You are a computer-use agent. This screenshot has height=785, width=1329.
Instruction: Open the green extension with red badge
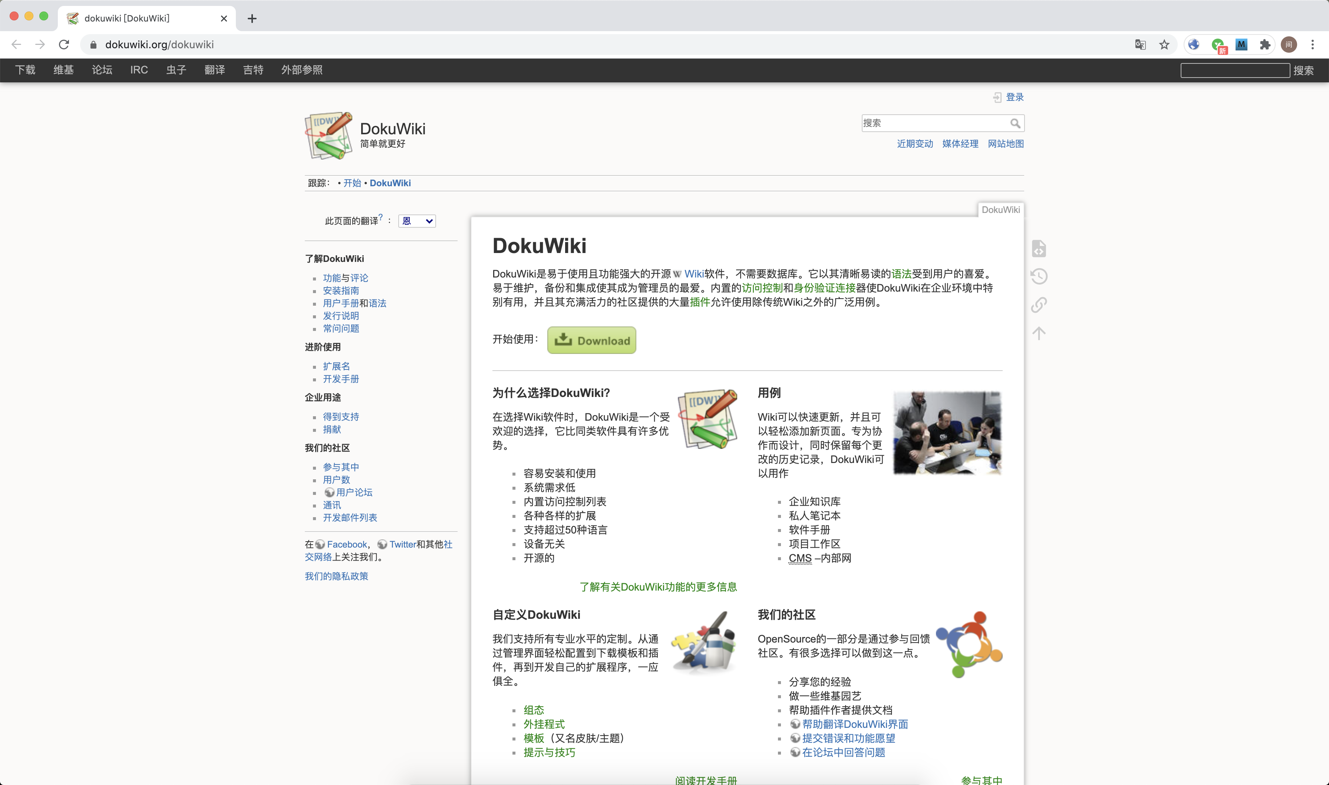(x=1218, y=46)
